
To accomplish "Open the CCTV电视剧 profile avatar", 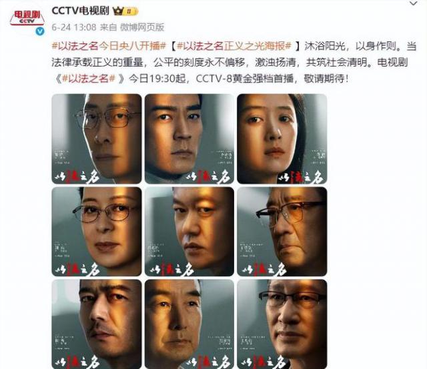I will (x=27, y=19).
